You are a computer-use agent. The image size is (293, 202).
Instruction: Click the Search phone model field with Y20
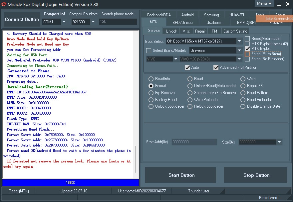(118, 22)
